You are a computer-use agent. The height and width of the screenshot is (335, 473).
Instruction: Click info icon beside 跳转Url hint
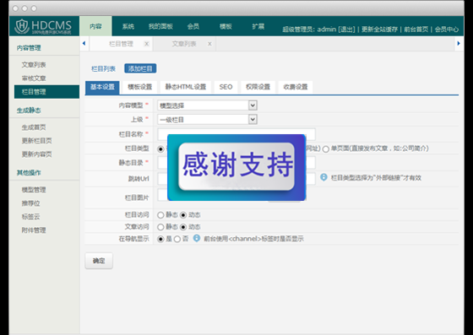point(323,177)
